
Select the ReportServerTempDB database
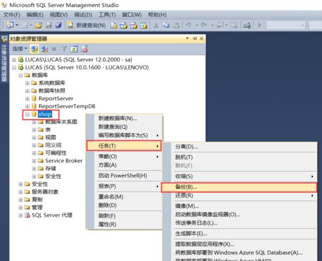click(67, 106)
